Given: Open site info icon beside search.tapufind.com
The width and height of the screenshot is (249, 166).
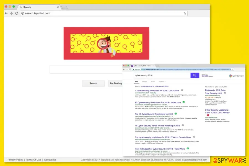Looking at the screenshot, I should pos(23,13).
